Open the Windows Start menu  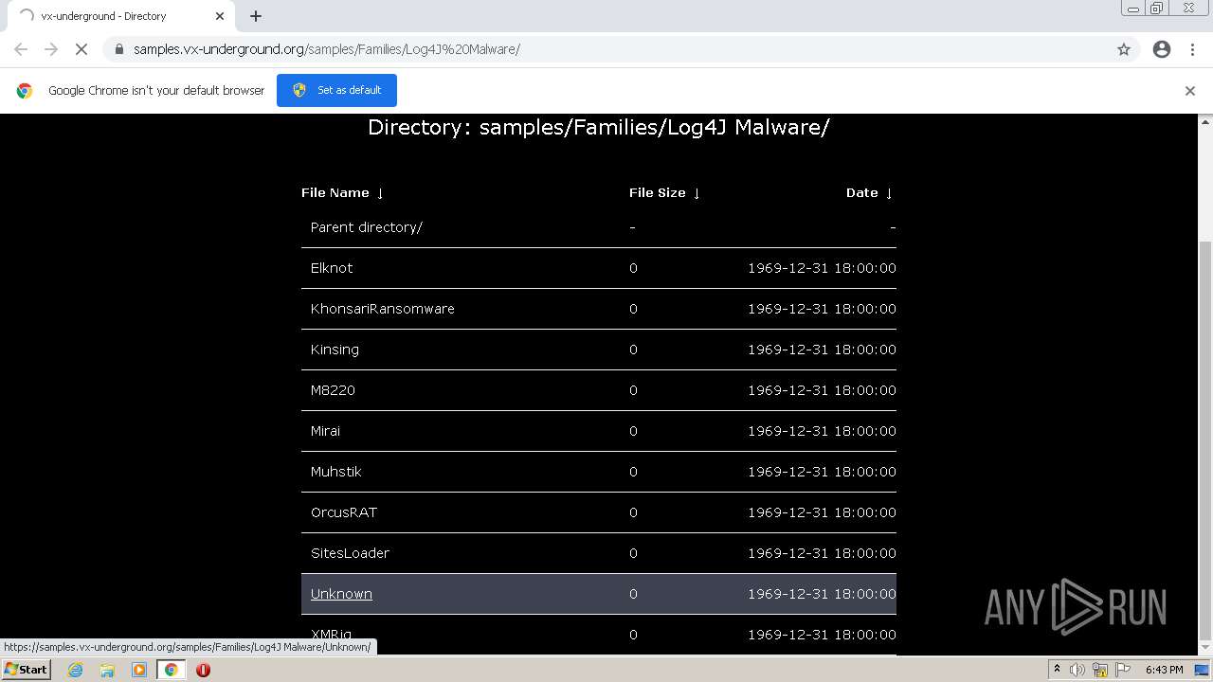tap(27, 670)
